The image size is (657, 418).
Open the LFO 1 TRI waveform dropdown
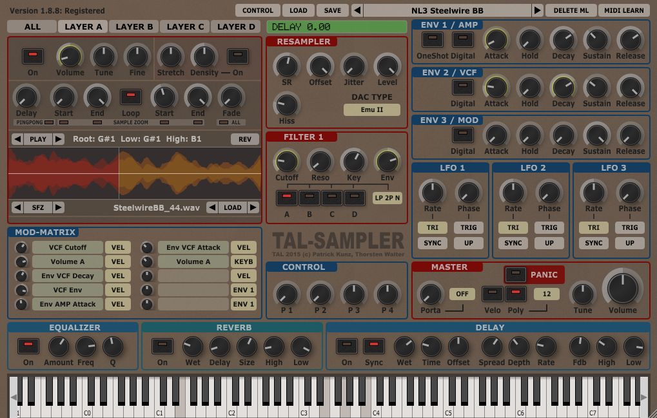coord(433,227)
